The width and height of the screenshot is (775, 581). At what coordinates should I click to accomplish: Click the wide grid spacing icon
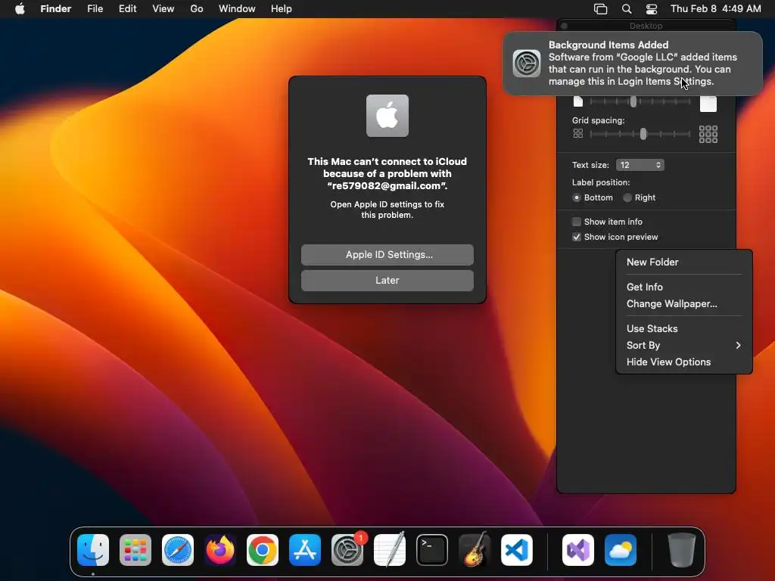pyautogui.click(x=708, y=134)
